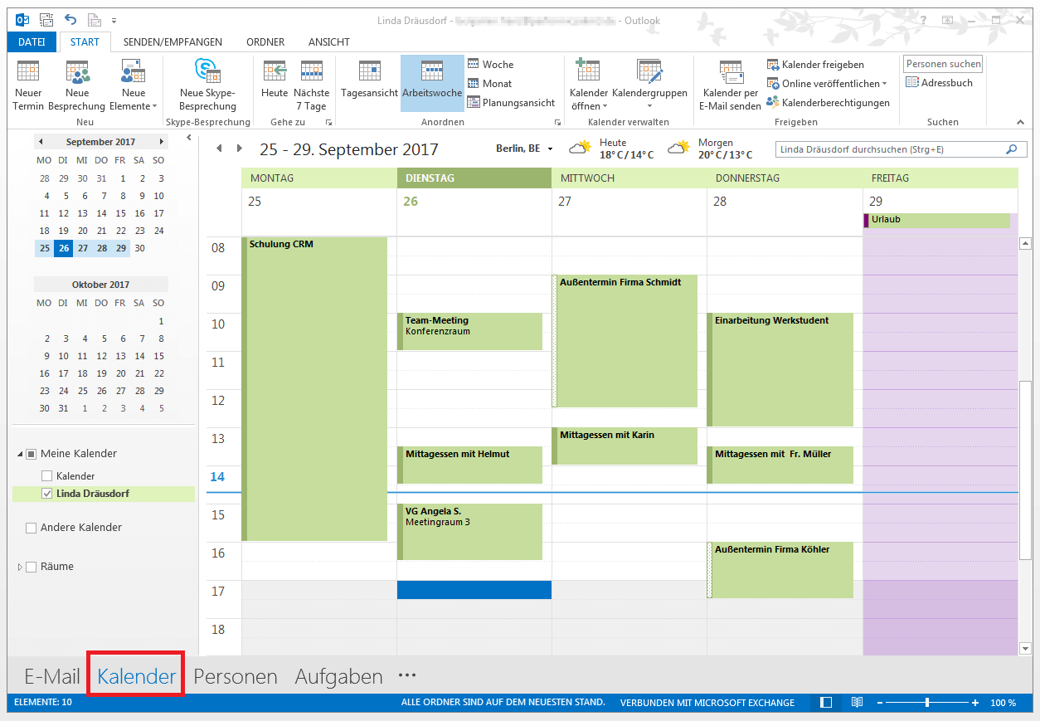This screenshot has height=721, width=1040.
Task: Toggle the Räume checkbox
Action: coord(32,567)
